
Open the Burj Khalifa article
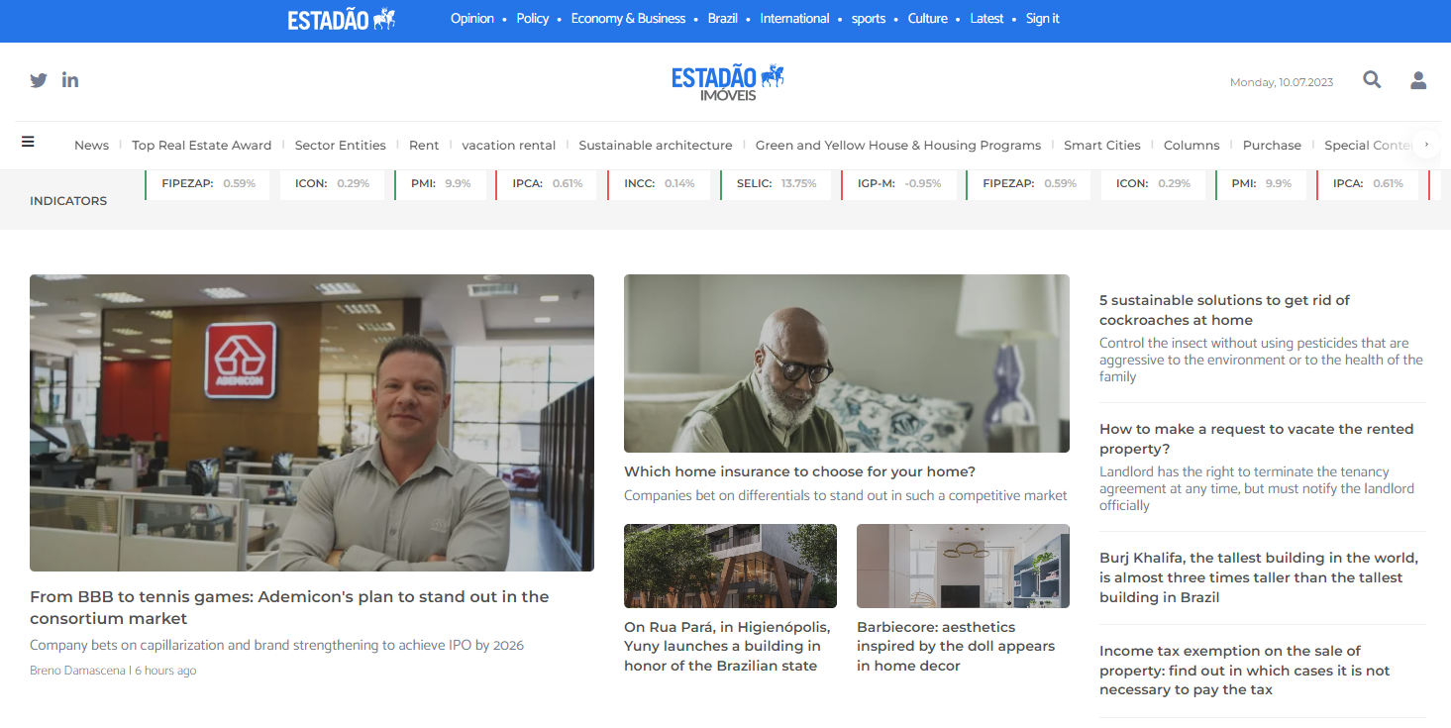pyautogui.click(x=1260, y=577)
